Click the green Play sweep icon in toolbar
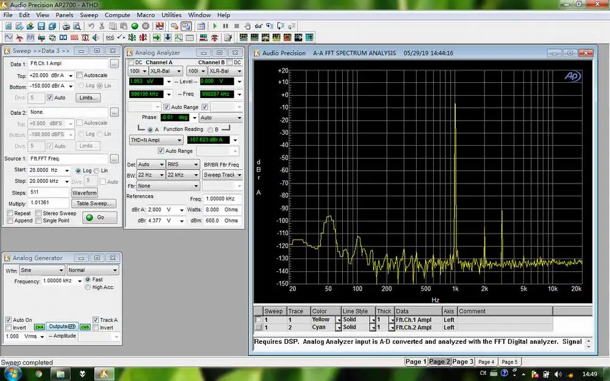This screenshot has width=610, height=381. click(x=215, y=26)
